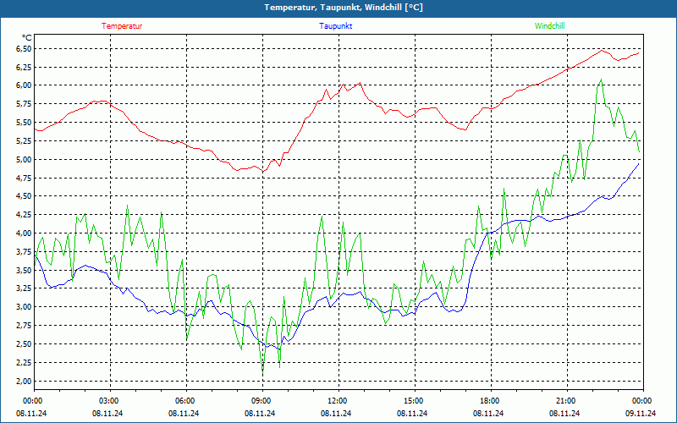
Task: Click the 06:00 time label
Action: pos(186,401)
